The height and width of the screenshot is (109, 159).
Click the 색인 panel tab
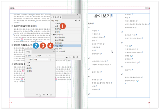click(28, 52)
